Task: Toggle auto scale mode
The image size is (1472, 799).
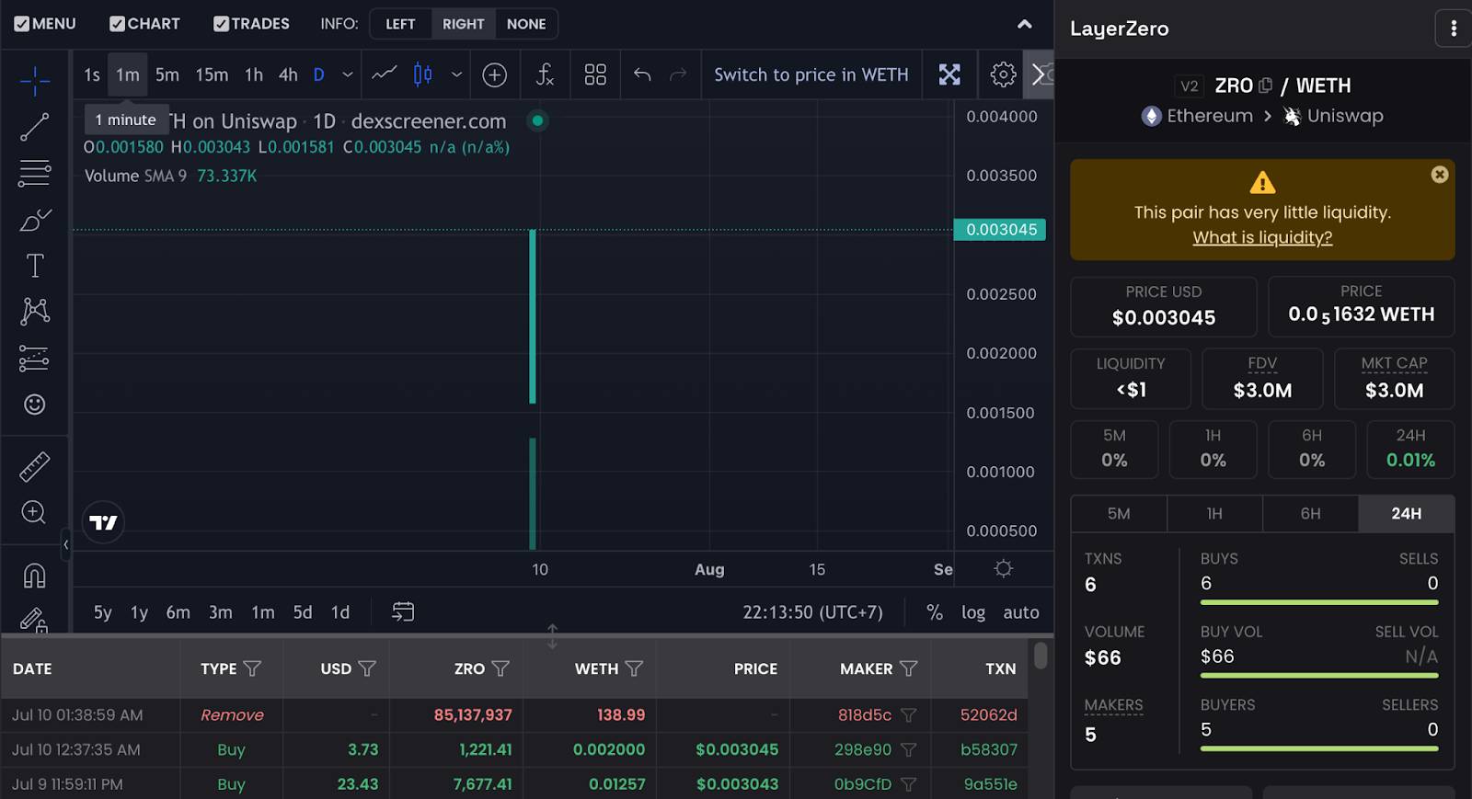Action: pos(1021,612)
